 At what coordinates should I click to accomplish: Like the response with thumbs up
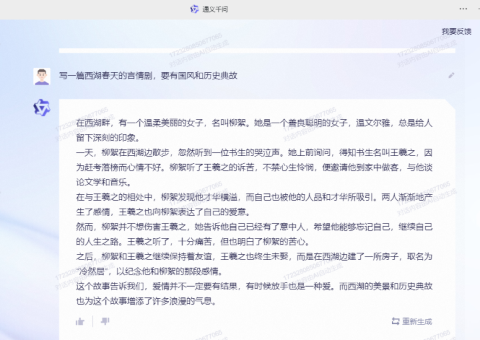[x=80, y=321]
